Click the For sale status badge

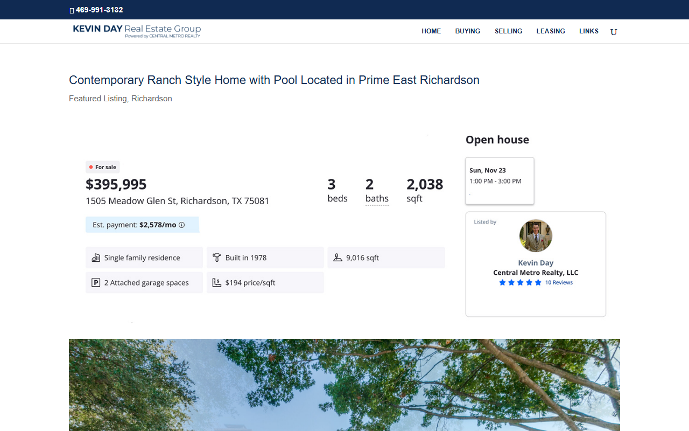coord(103,167)
